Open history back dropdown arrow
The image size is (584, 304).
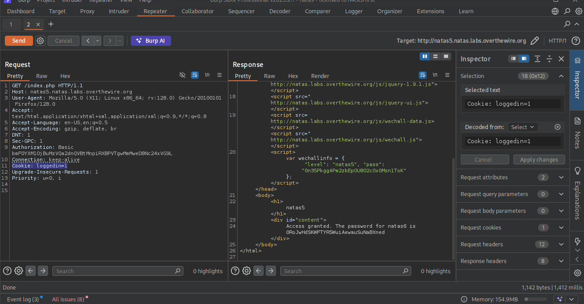(x=97, y=41)
